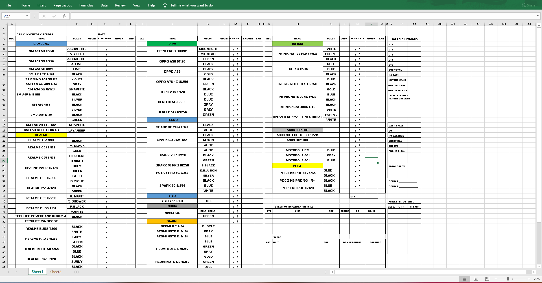Open the Home ribbon tab
This screenshot has height=283, width=542.
[25, 5]
